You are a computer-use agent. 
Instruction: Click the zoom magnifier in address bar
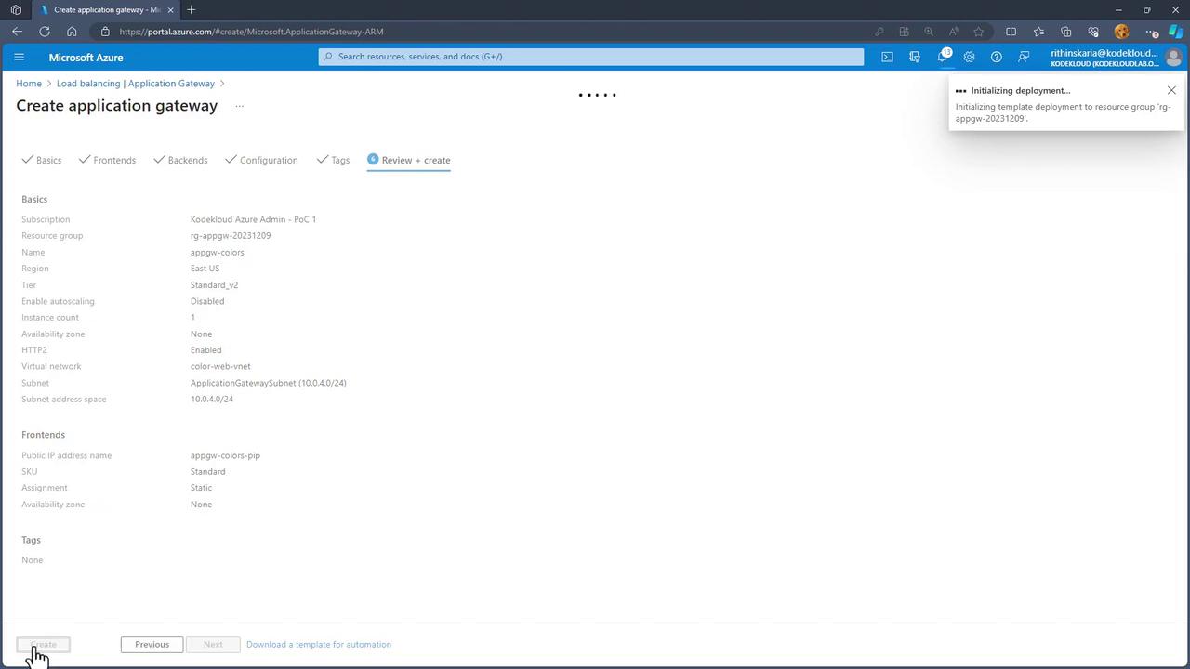click(x=929, y=32)
